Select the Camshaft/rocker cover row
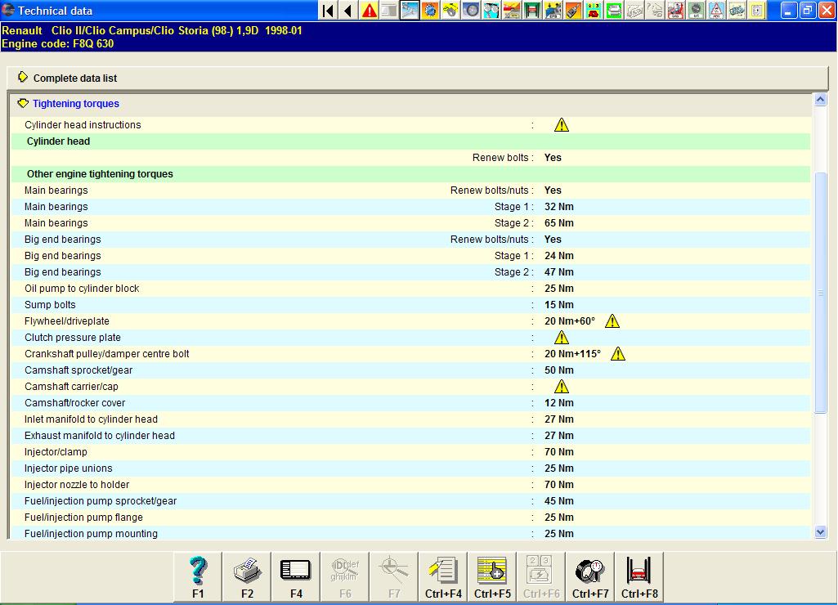Image resolution: width=838 pixels, height=605 pixels. pos(410,403)
